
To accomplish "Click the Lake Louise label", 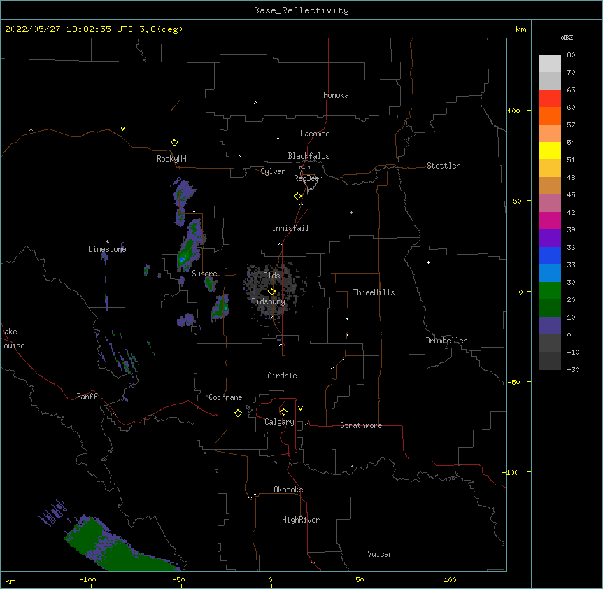I will point(13,339).
